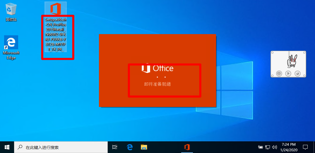The width and height of the screenshot is (315, 153).
Task: Click the 回收站 label
Action: [11, 20]
